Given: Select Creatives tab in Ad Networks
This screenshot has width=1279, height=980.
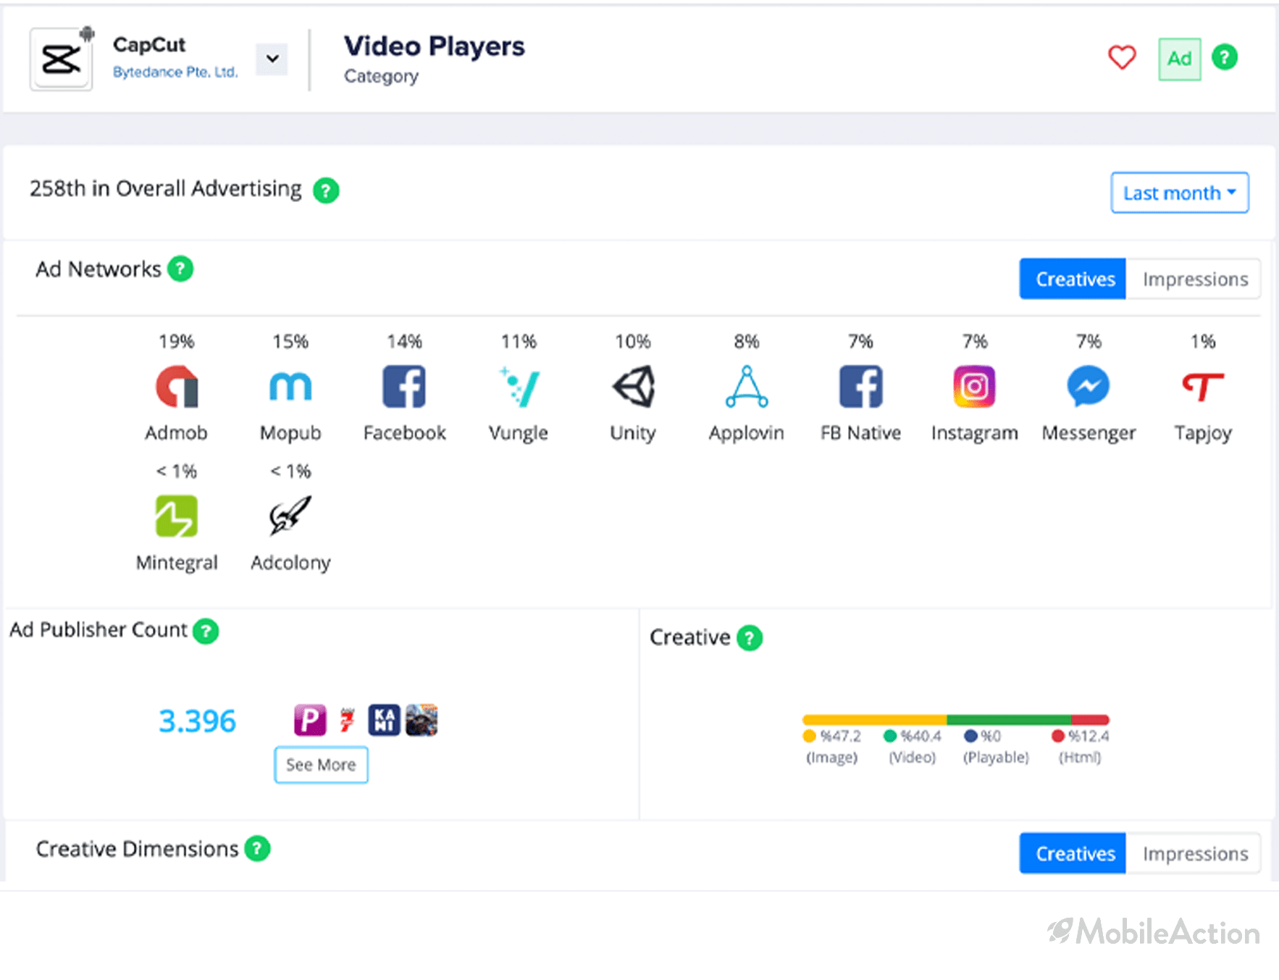Looking at the screenshot, I should point(1073,279).
